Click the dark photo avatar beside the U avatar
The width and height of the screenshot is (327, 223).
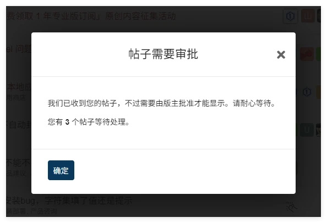(319, 130)
